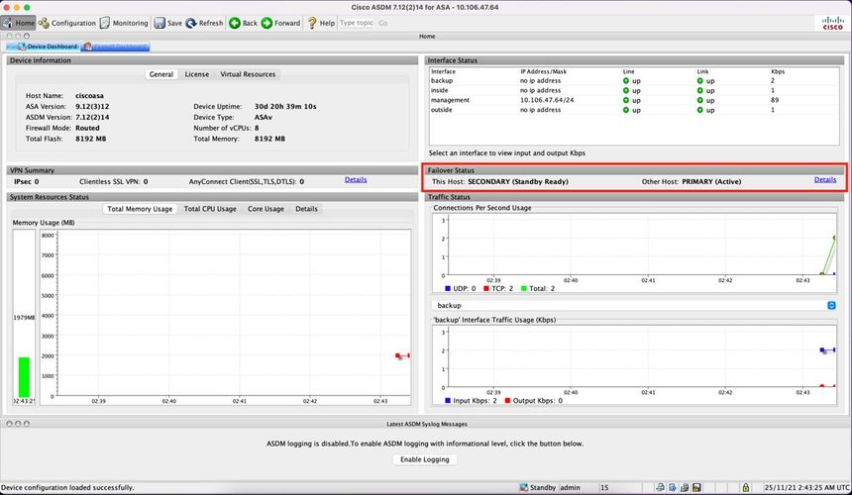Select Total CPU Usage tab

click(210, 209)
